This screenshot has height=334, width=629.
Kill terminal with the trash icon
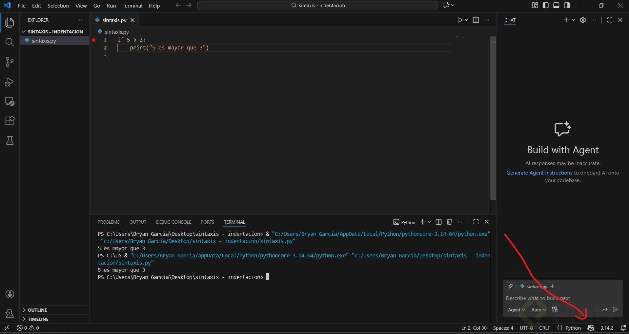pyautogui.click(x=449, y=222)
